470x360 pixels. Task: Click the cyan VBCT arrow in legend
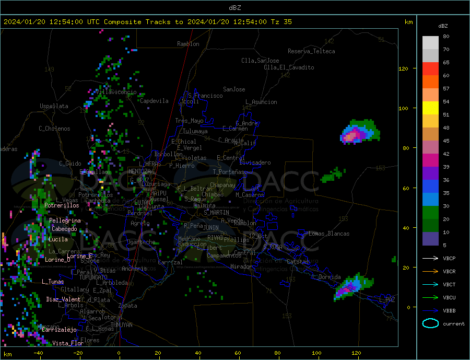point(430,284)
